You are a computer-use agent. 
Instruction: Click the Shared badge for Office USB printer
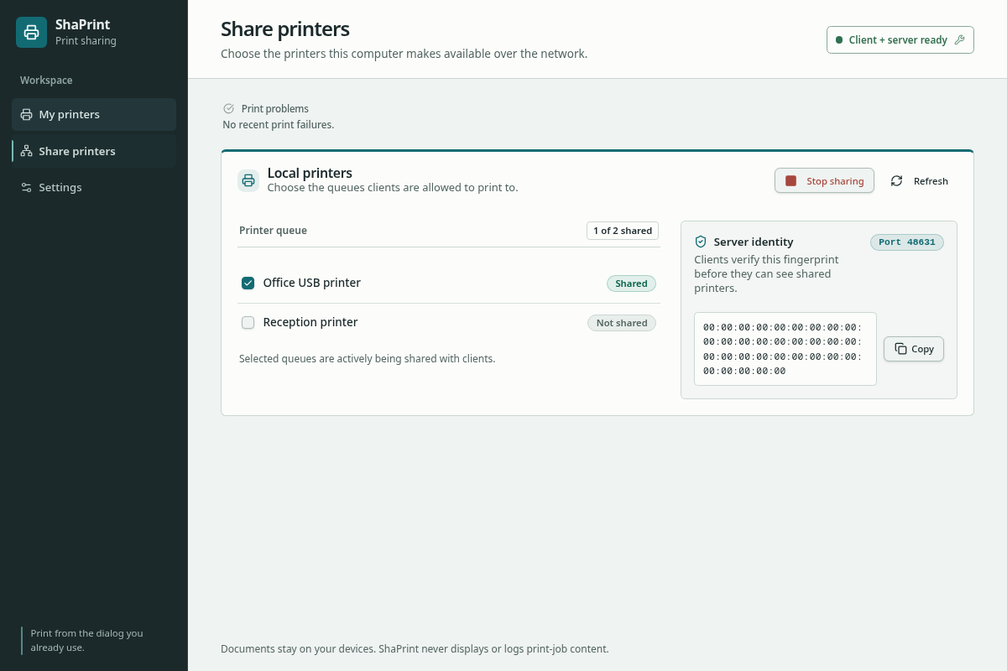631,283
